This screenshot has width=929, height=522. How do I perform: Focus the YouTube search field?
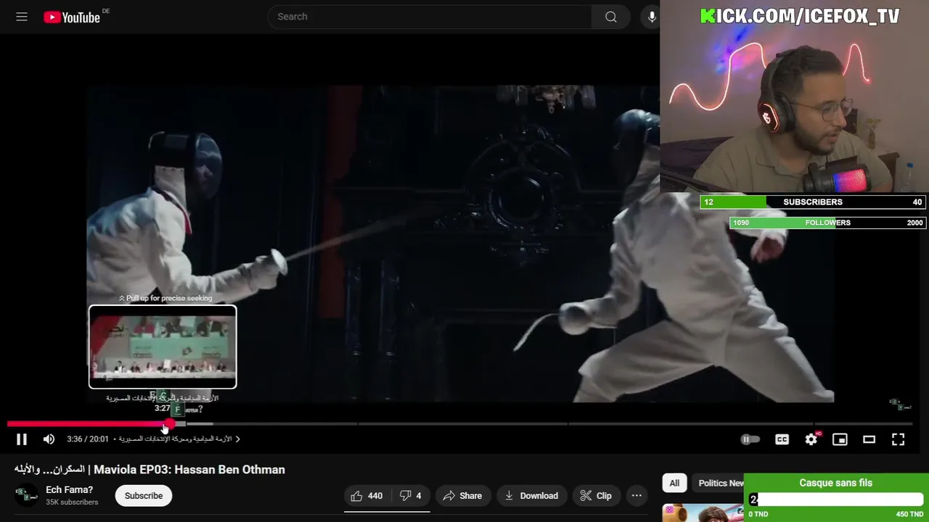pyautogui.click(x=430, y=17)
